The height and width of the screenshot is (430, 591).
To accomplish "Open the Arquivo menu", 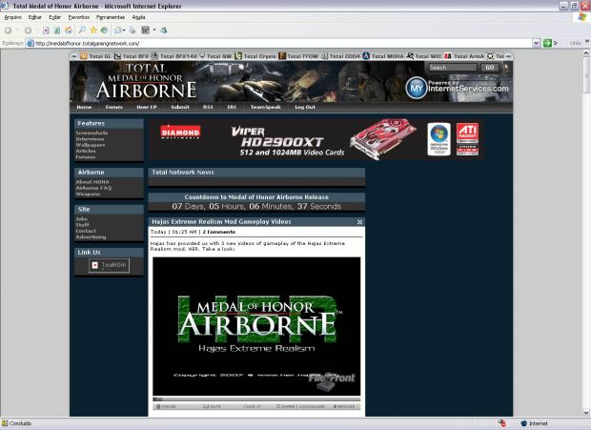I will coord(12,17).
